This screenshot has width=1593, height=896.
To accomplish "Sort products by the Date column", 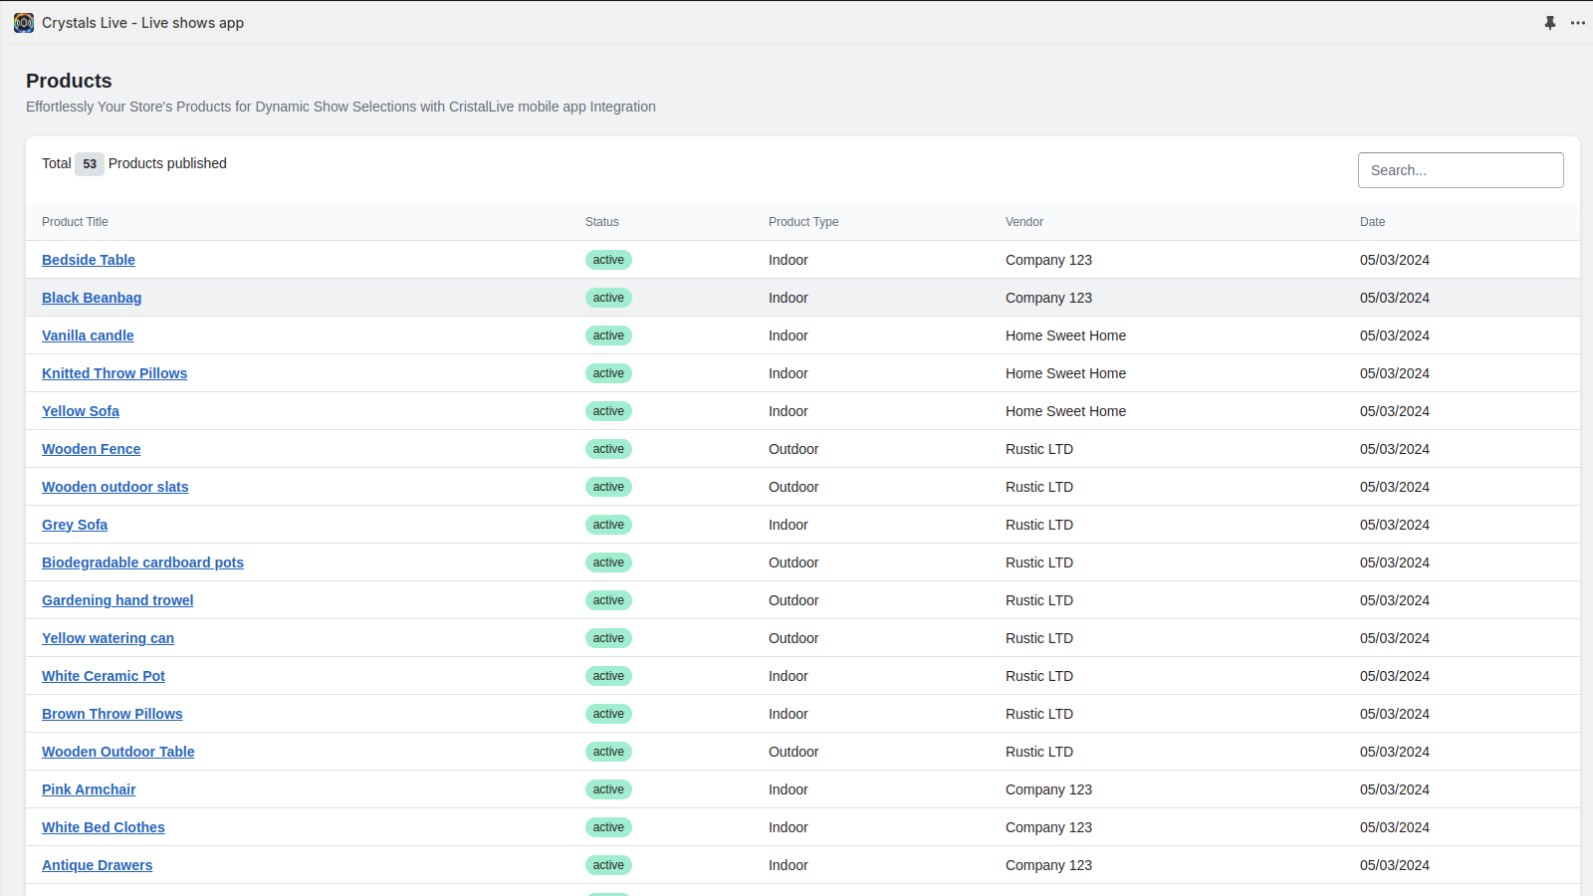I will (x=1372, y=221).
